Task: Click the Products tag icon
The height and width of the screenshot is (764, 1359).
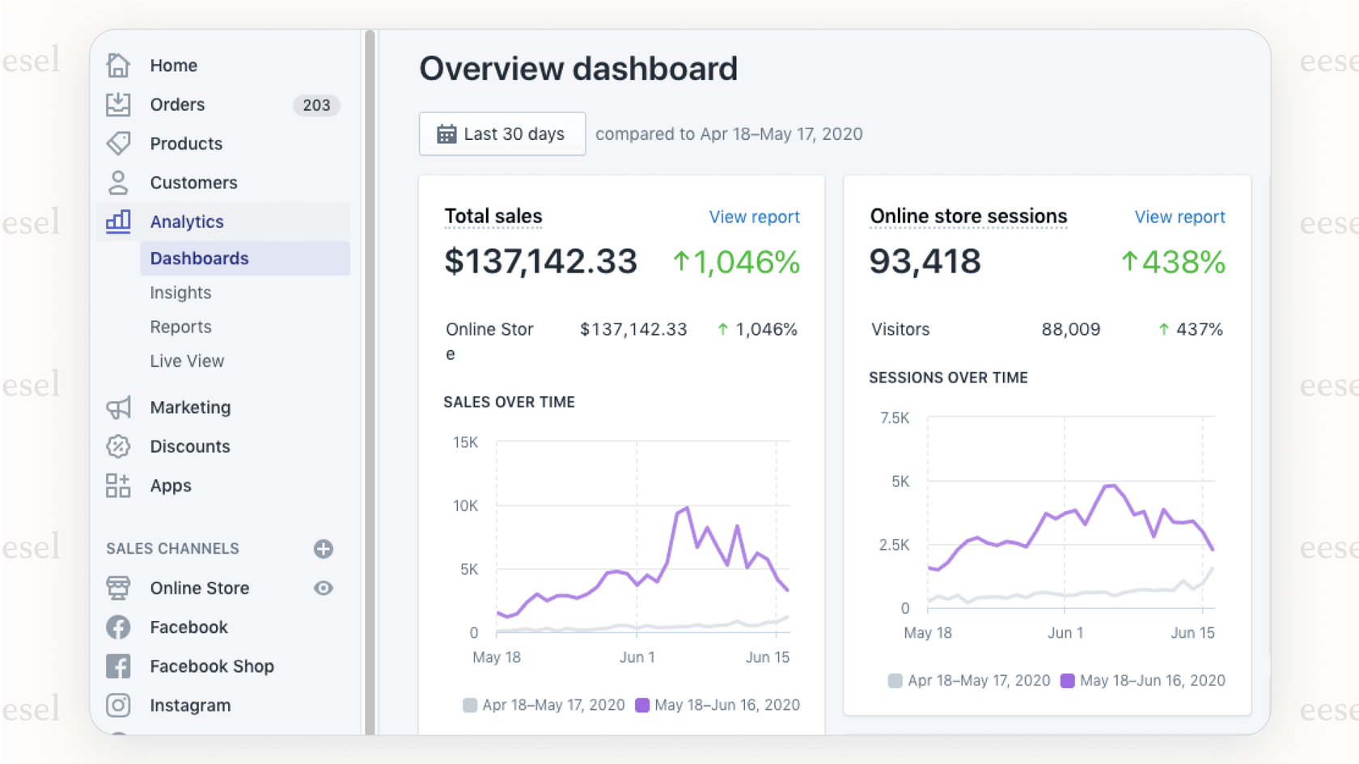Action: pyautogui.click(x=118, y=143)
